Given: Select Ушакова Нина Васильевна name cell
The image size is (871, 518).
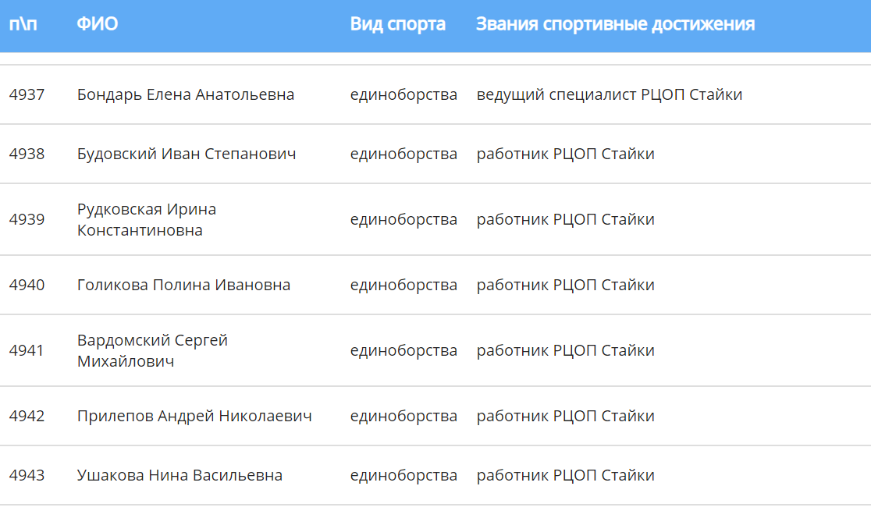Looking at the screenshot, I should (180, 475).
